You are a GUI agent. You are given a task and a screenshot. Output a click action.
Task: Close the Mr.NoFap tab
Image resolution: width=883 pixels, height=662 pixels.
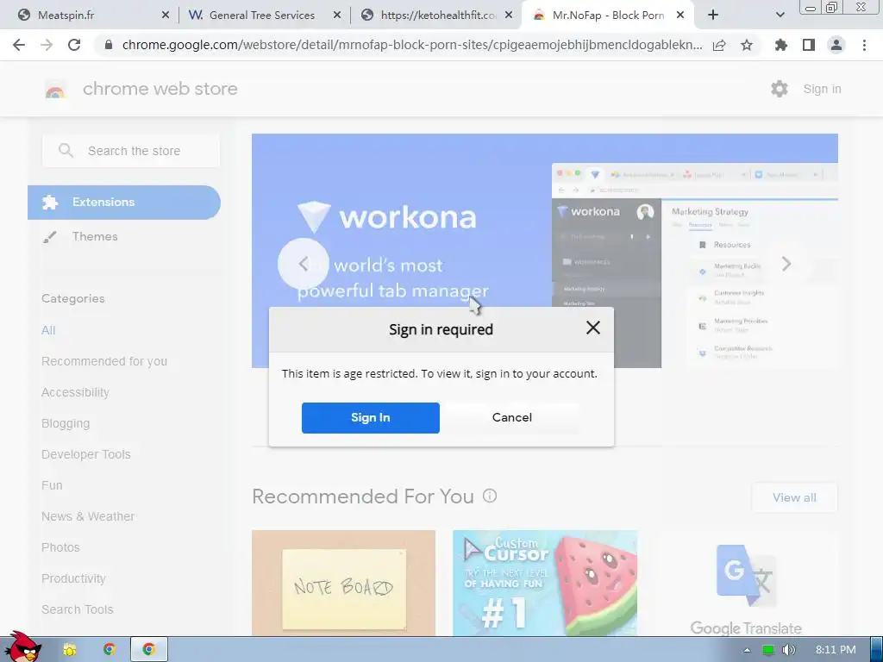tap(680, 16)
